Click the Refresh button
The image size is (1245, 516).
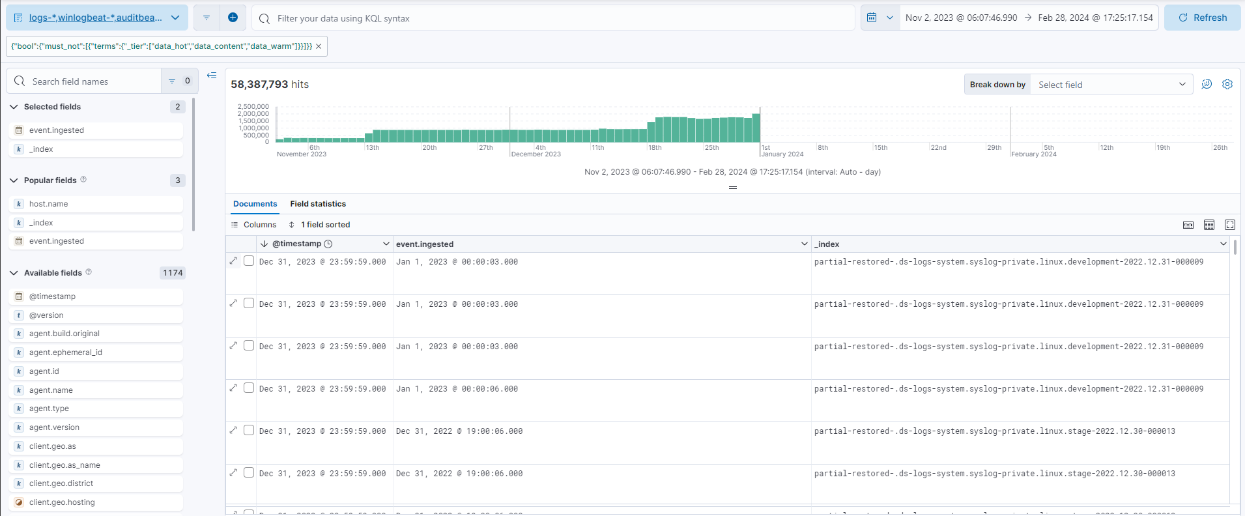tap(1202, 18)
